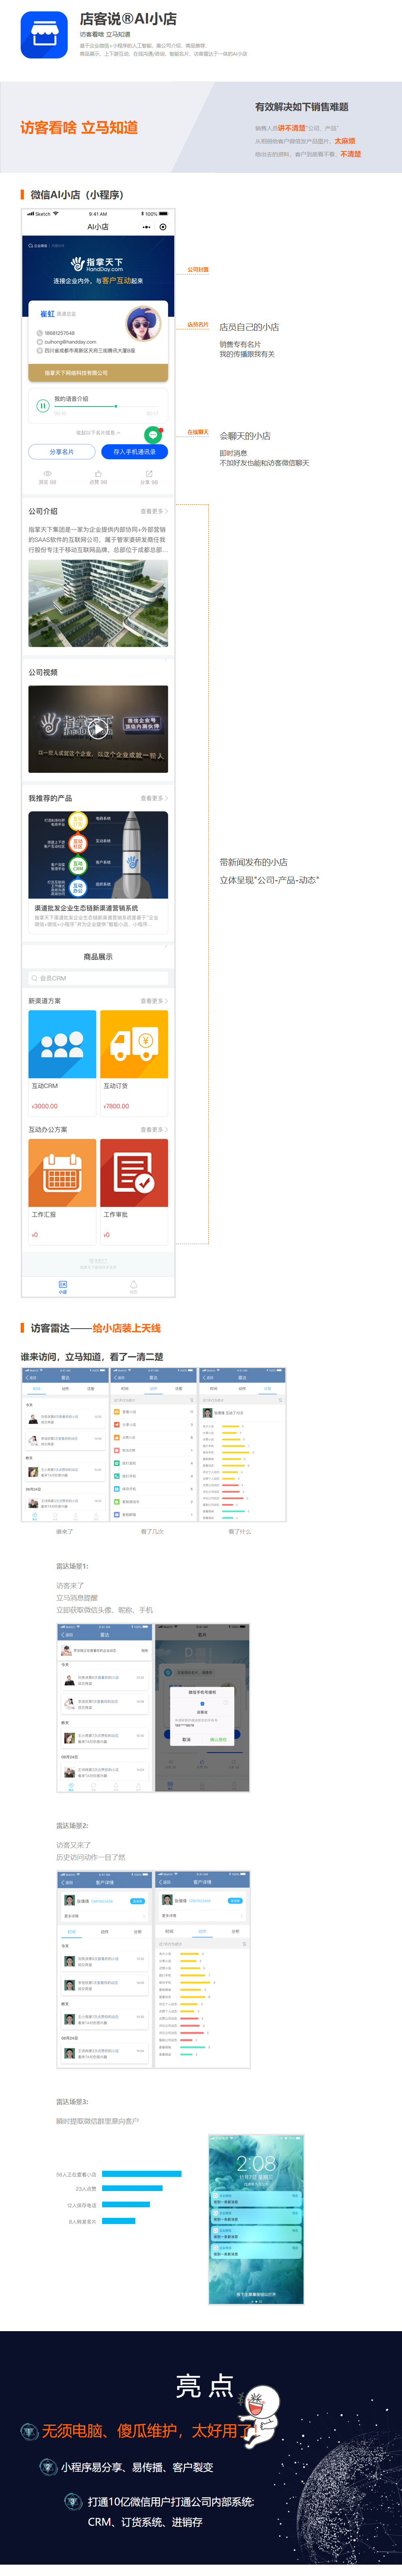The width and height of the screenshot is (402, 2576).
Task: Expand 收起以下名片信息 under the voice intro
Action: [x=98, y=433]
